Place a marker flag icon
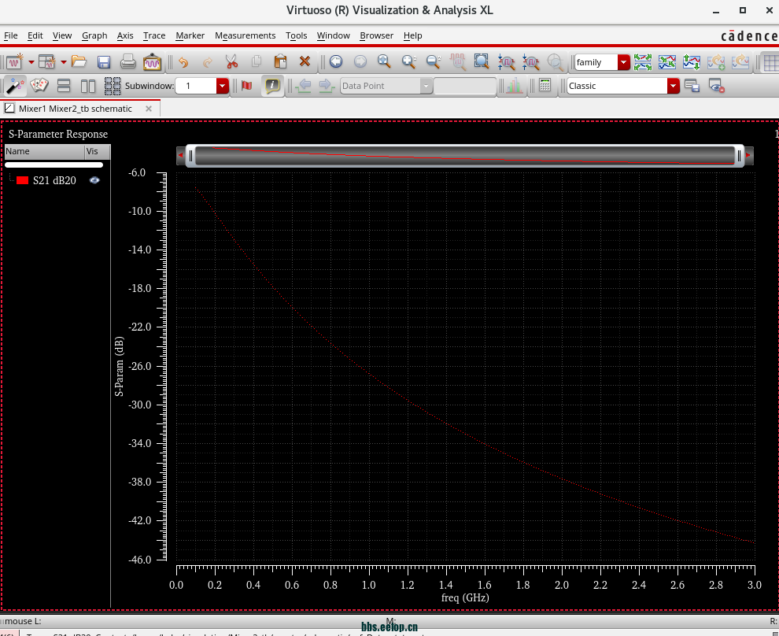This screenshot has width=779, height=636. [x=246, y=86]
